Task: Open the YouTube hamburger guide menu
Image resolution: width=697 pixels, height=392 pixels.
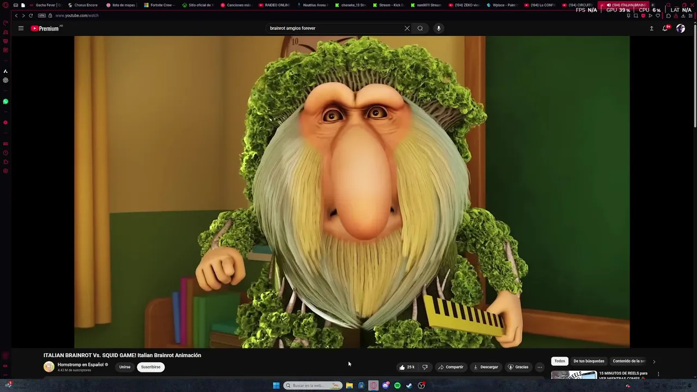Action: (x=21, y=28)
